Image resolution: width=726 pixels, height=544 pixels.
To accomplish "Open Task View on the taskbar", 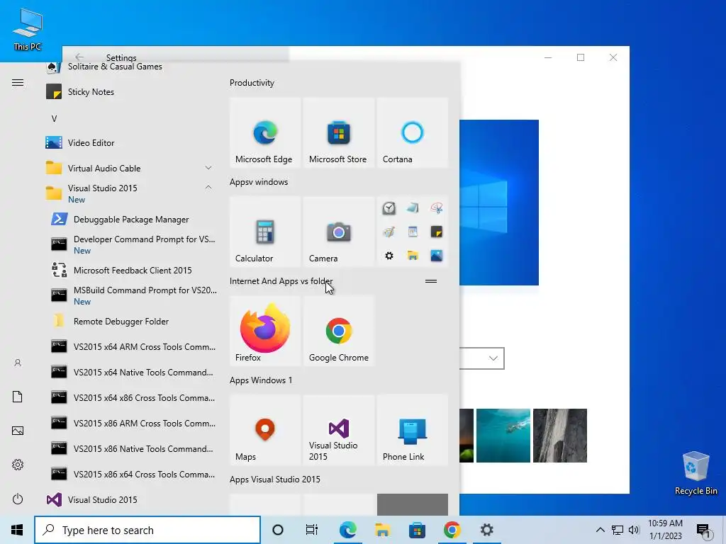I will tap(312, 530).
